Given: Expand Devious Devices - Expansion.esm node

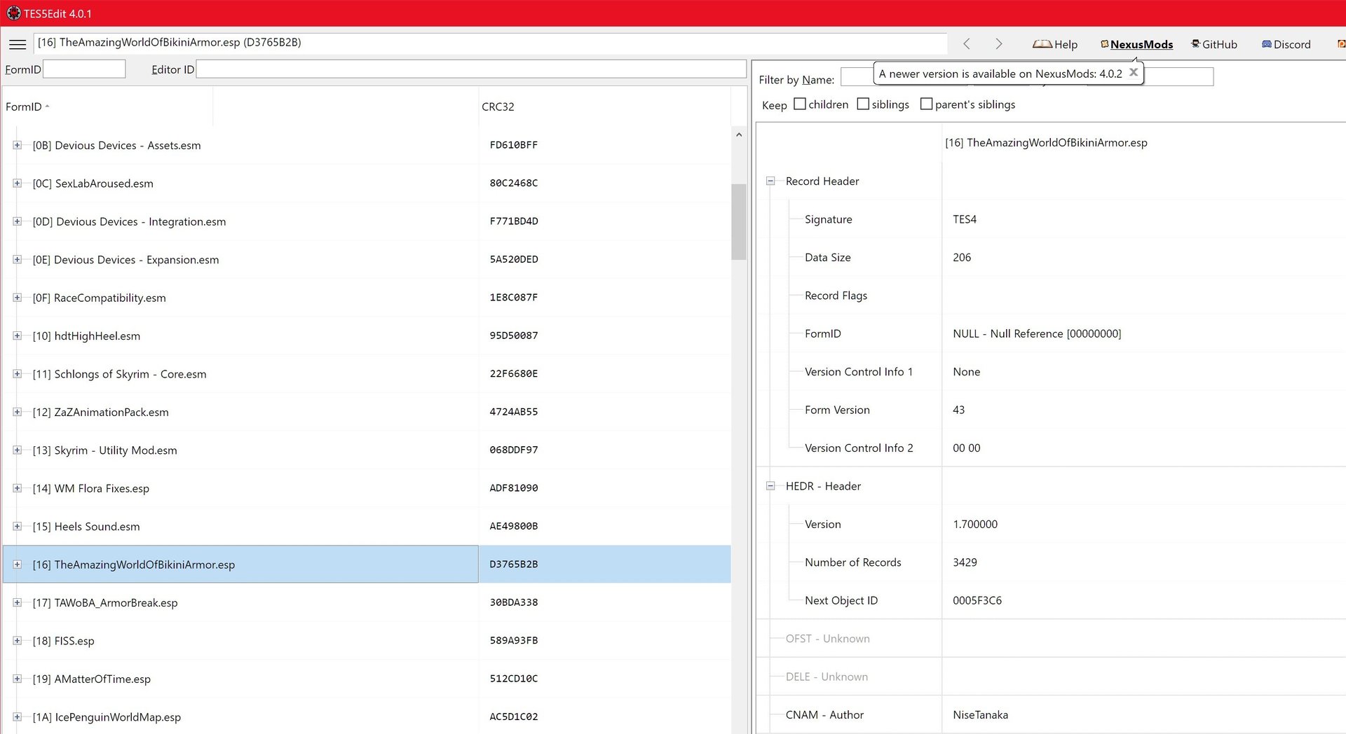Looking at the screenshot, I should (x=17, y=259).
